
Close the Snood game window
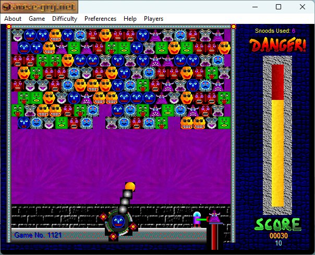point(302,7)
